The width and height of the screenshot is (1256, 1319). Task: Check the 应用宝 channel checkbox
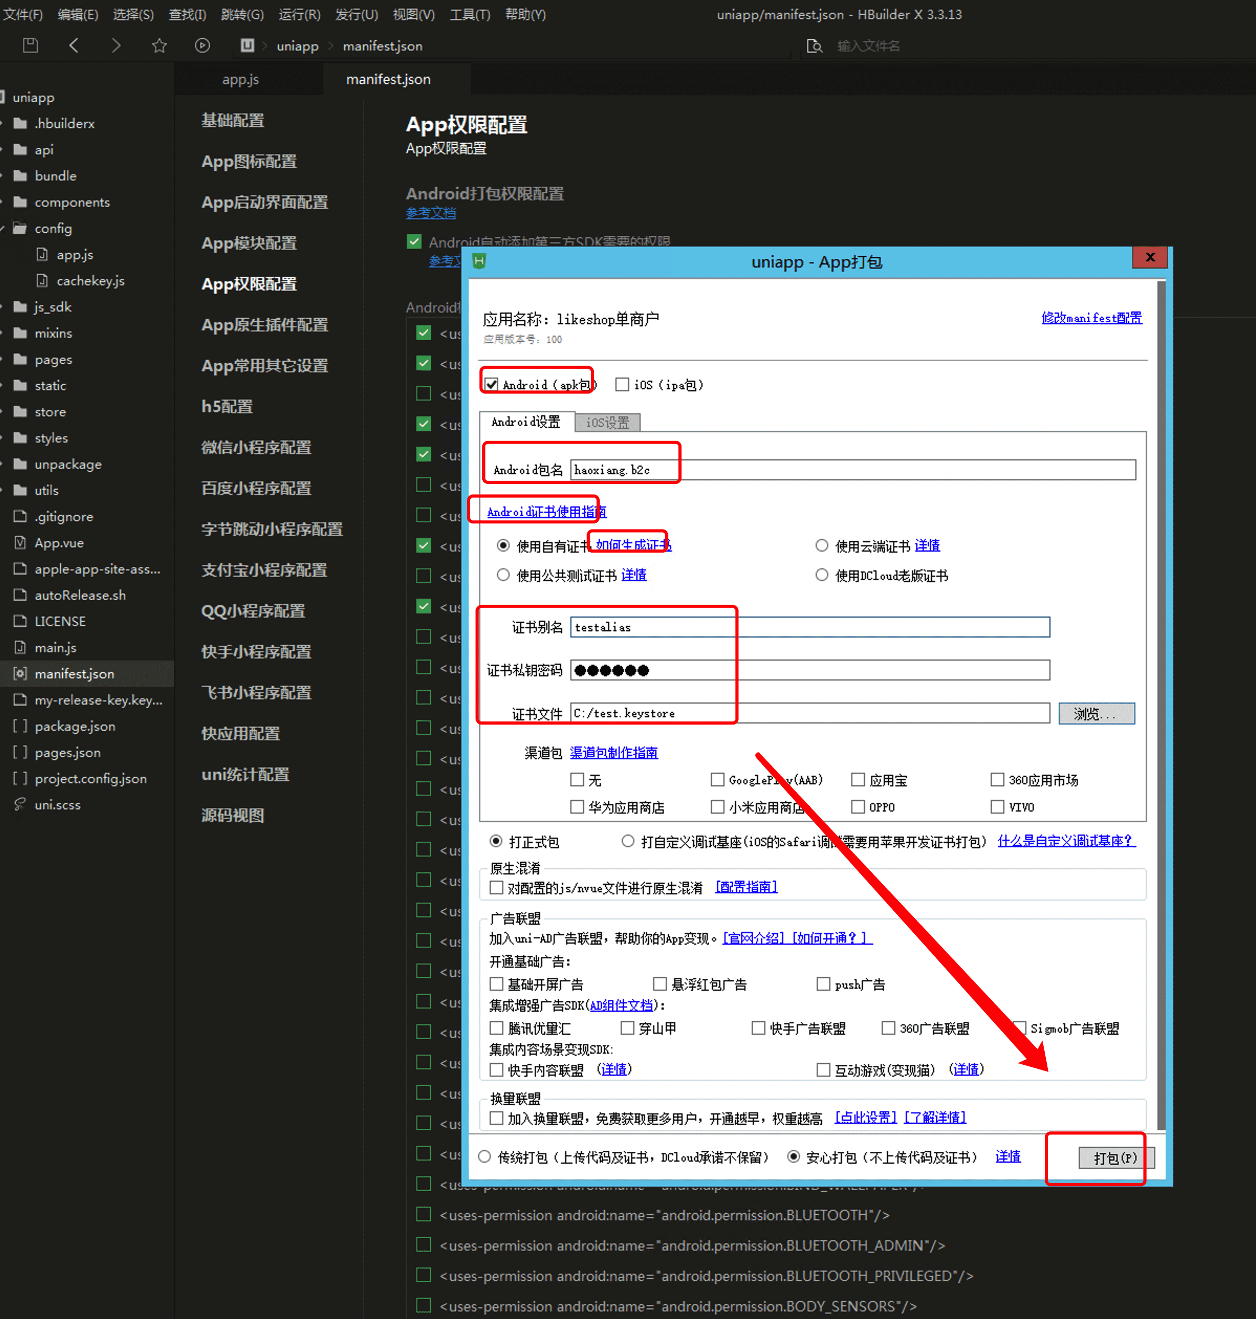pyautogui.click(x=858, y=780)
